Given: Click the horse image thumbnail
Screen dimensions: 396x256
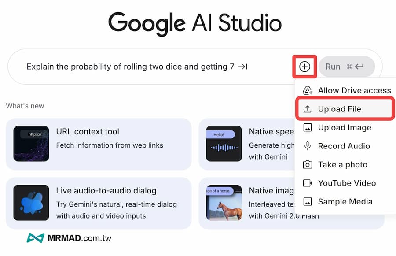Looking at the screenshot, I should click(x=224, y=203).
